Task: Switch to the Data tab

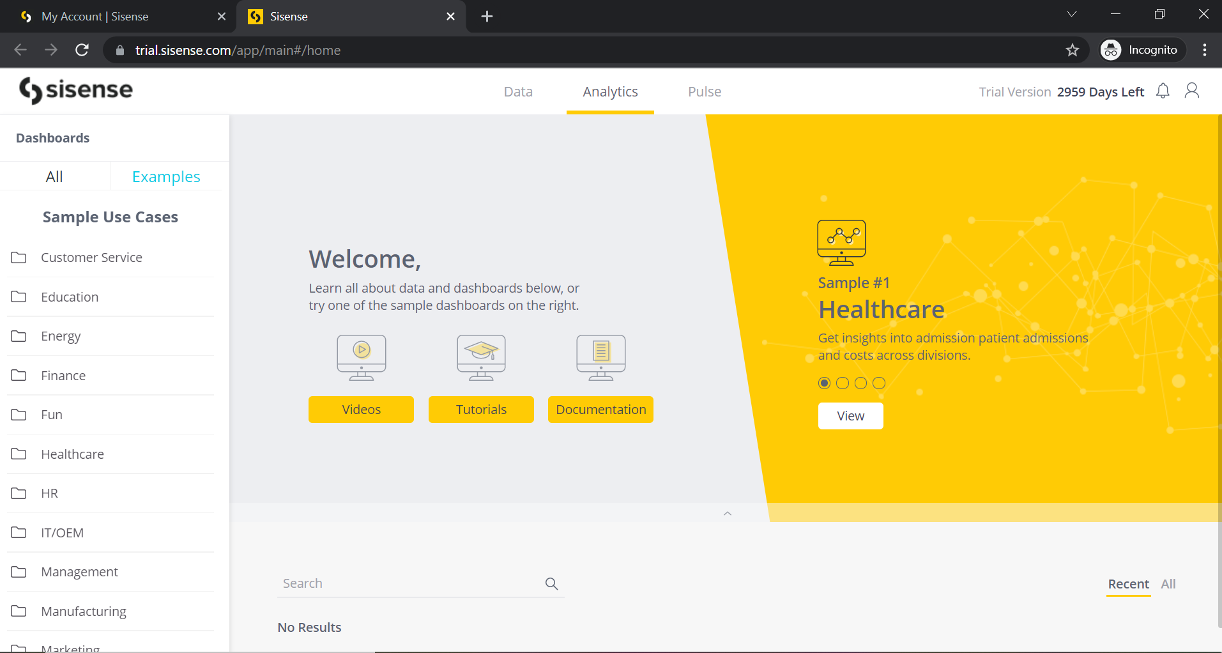Action: coord(518,92)
